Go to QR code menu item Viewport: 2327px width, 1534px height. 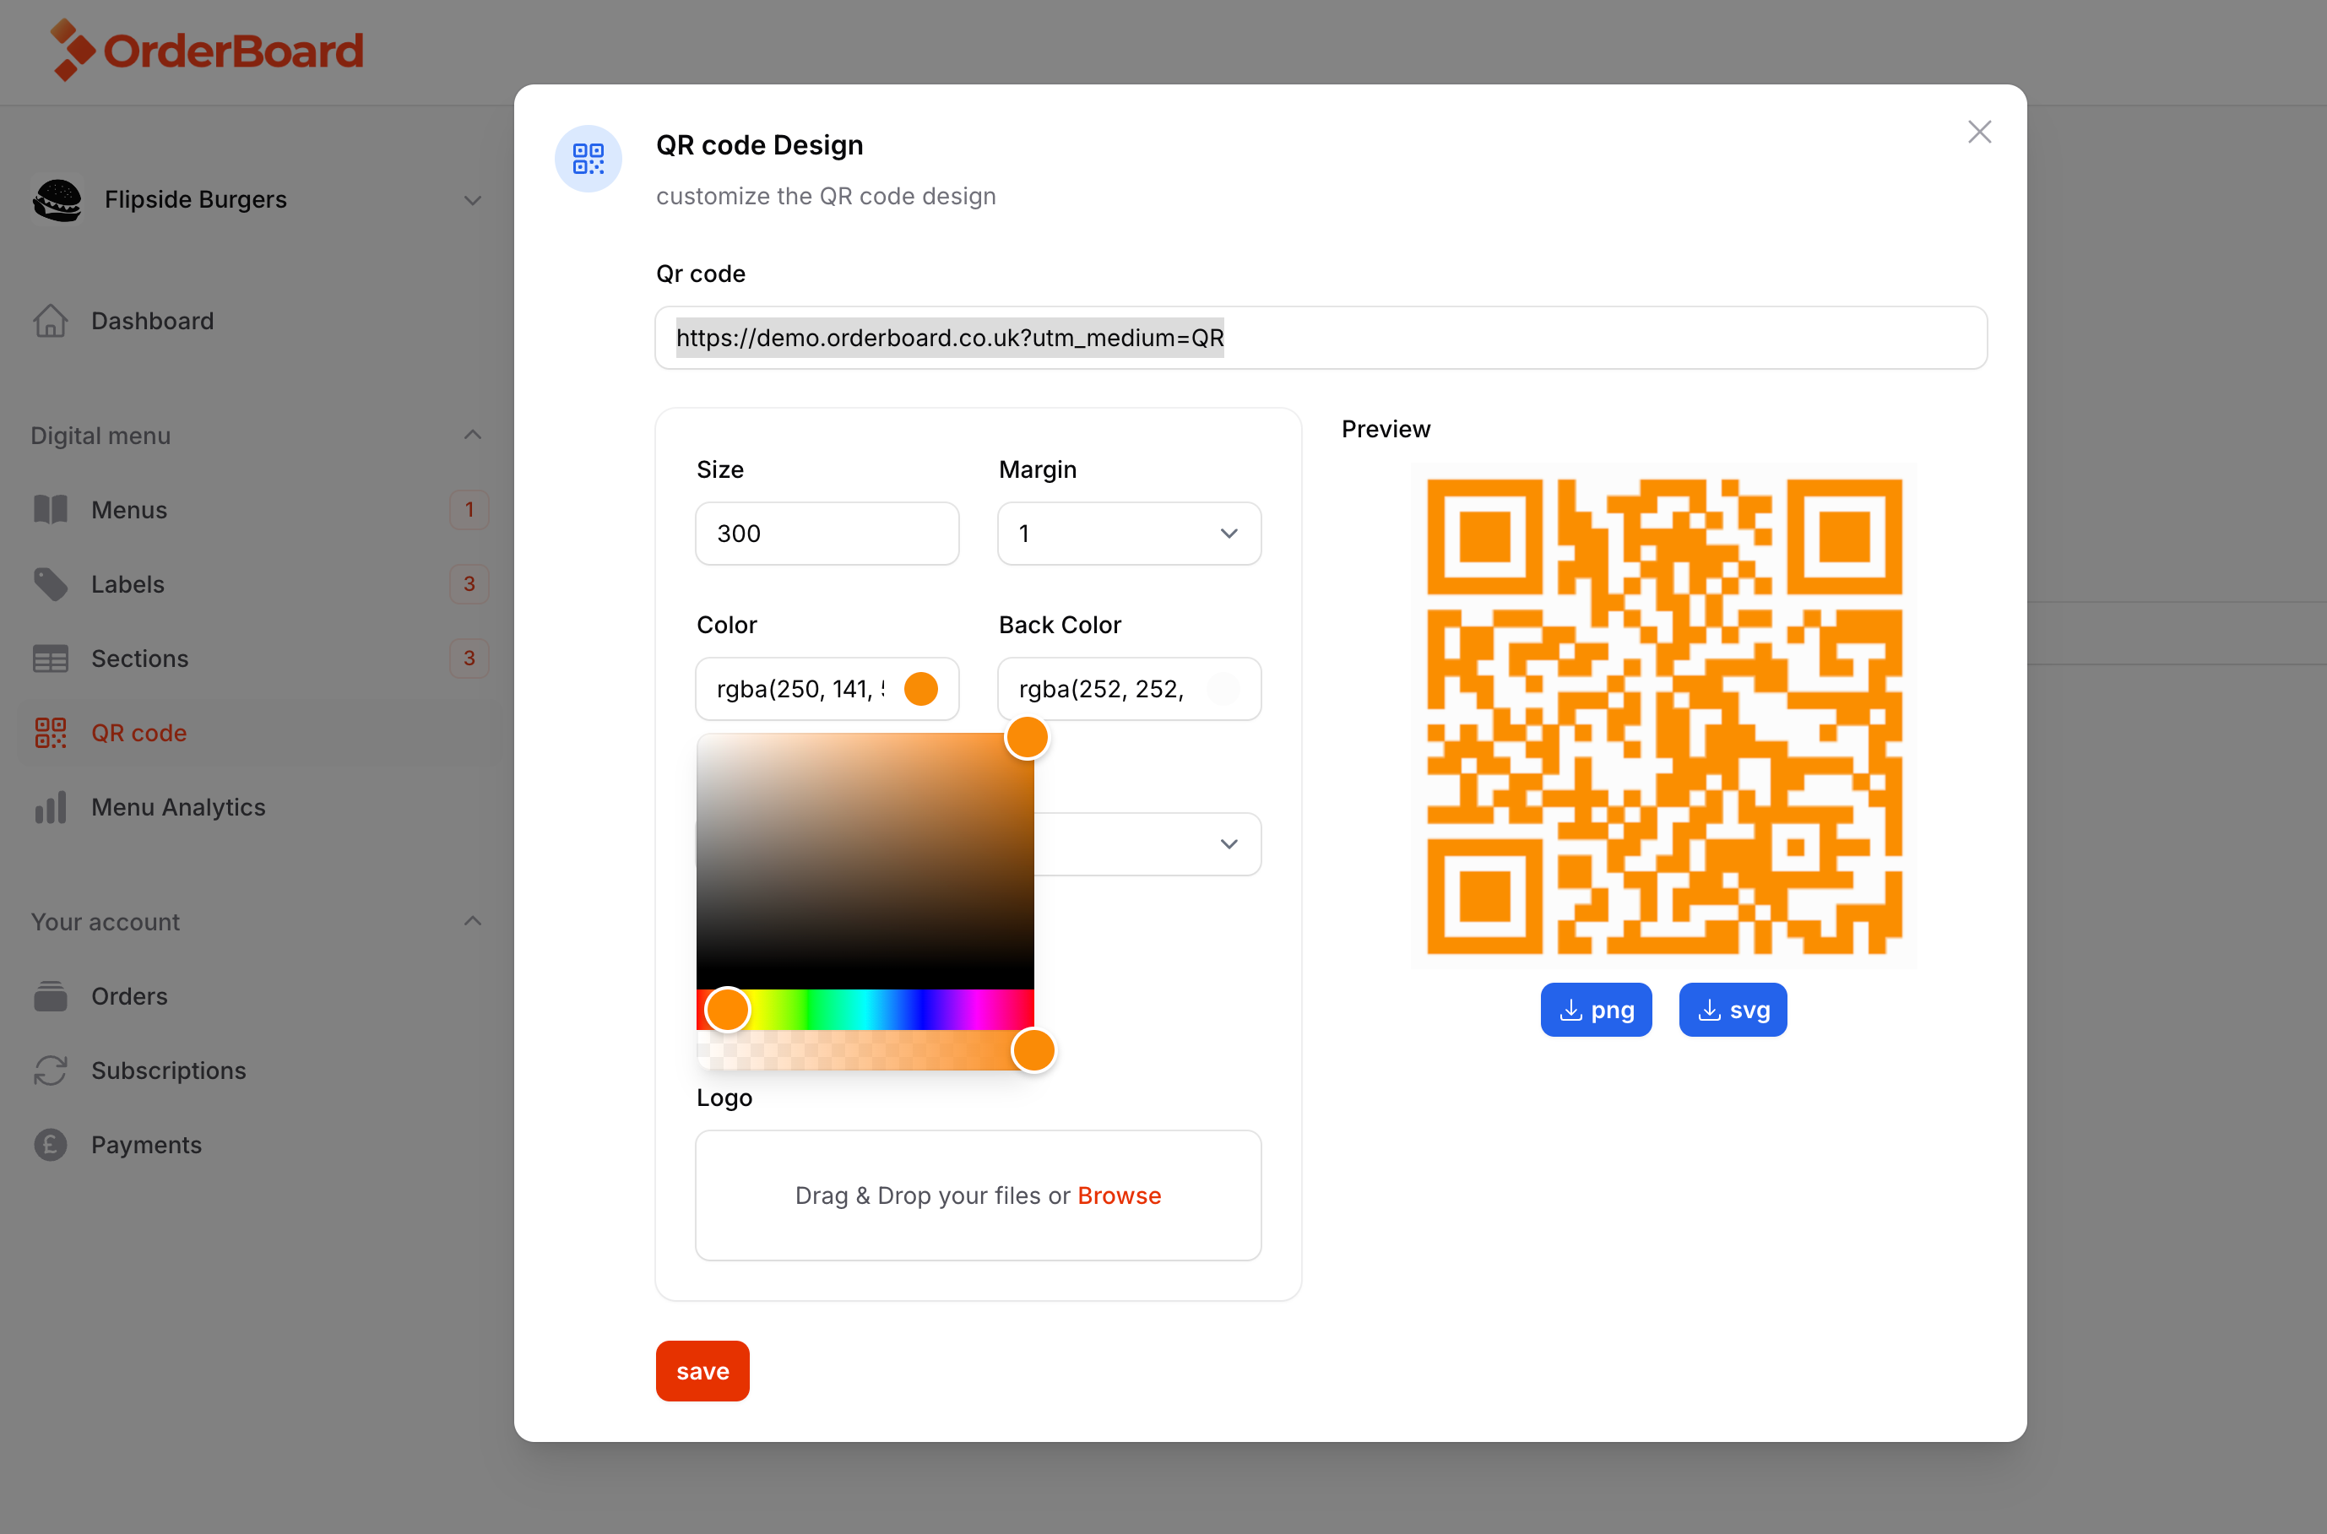point(138,733)
